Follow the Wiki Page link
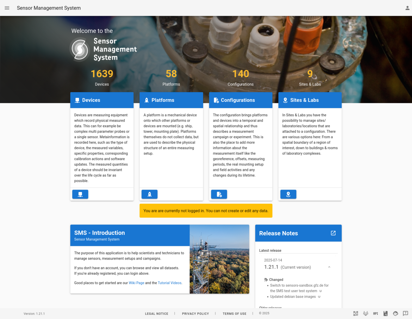This screenshot has height=319, width=412. tap(136, 283)
